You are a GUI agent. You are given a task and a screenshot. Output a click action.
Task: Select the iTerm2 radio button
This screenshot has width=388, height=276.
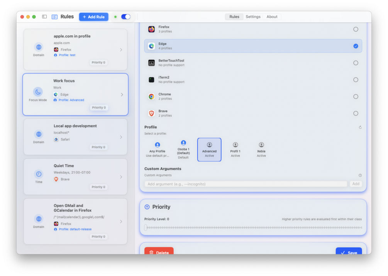coord(356,80)
